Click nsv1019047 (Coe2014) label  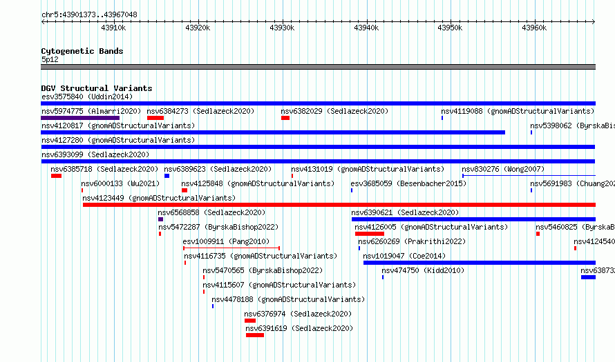coord(404,256)
